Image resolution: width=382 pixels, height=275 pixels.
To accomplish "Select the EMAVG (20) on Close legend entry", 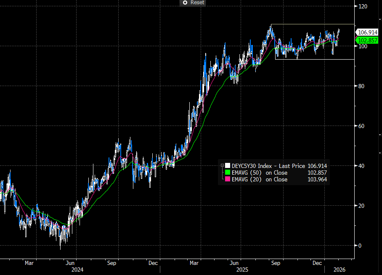I will pyautogui.click(x=260, y=179).
